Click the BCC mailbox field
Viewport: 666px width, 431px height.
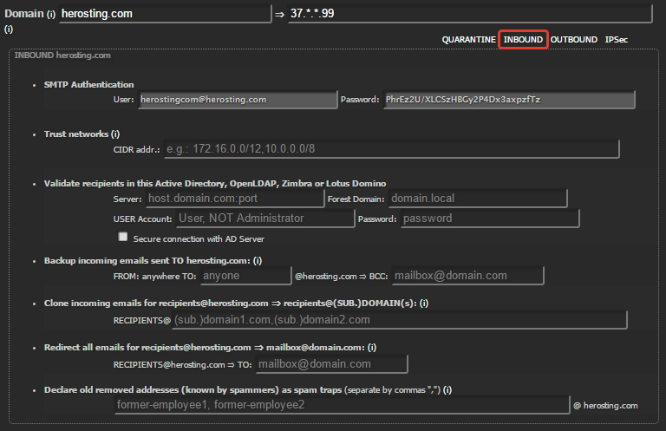click(467, 276)
